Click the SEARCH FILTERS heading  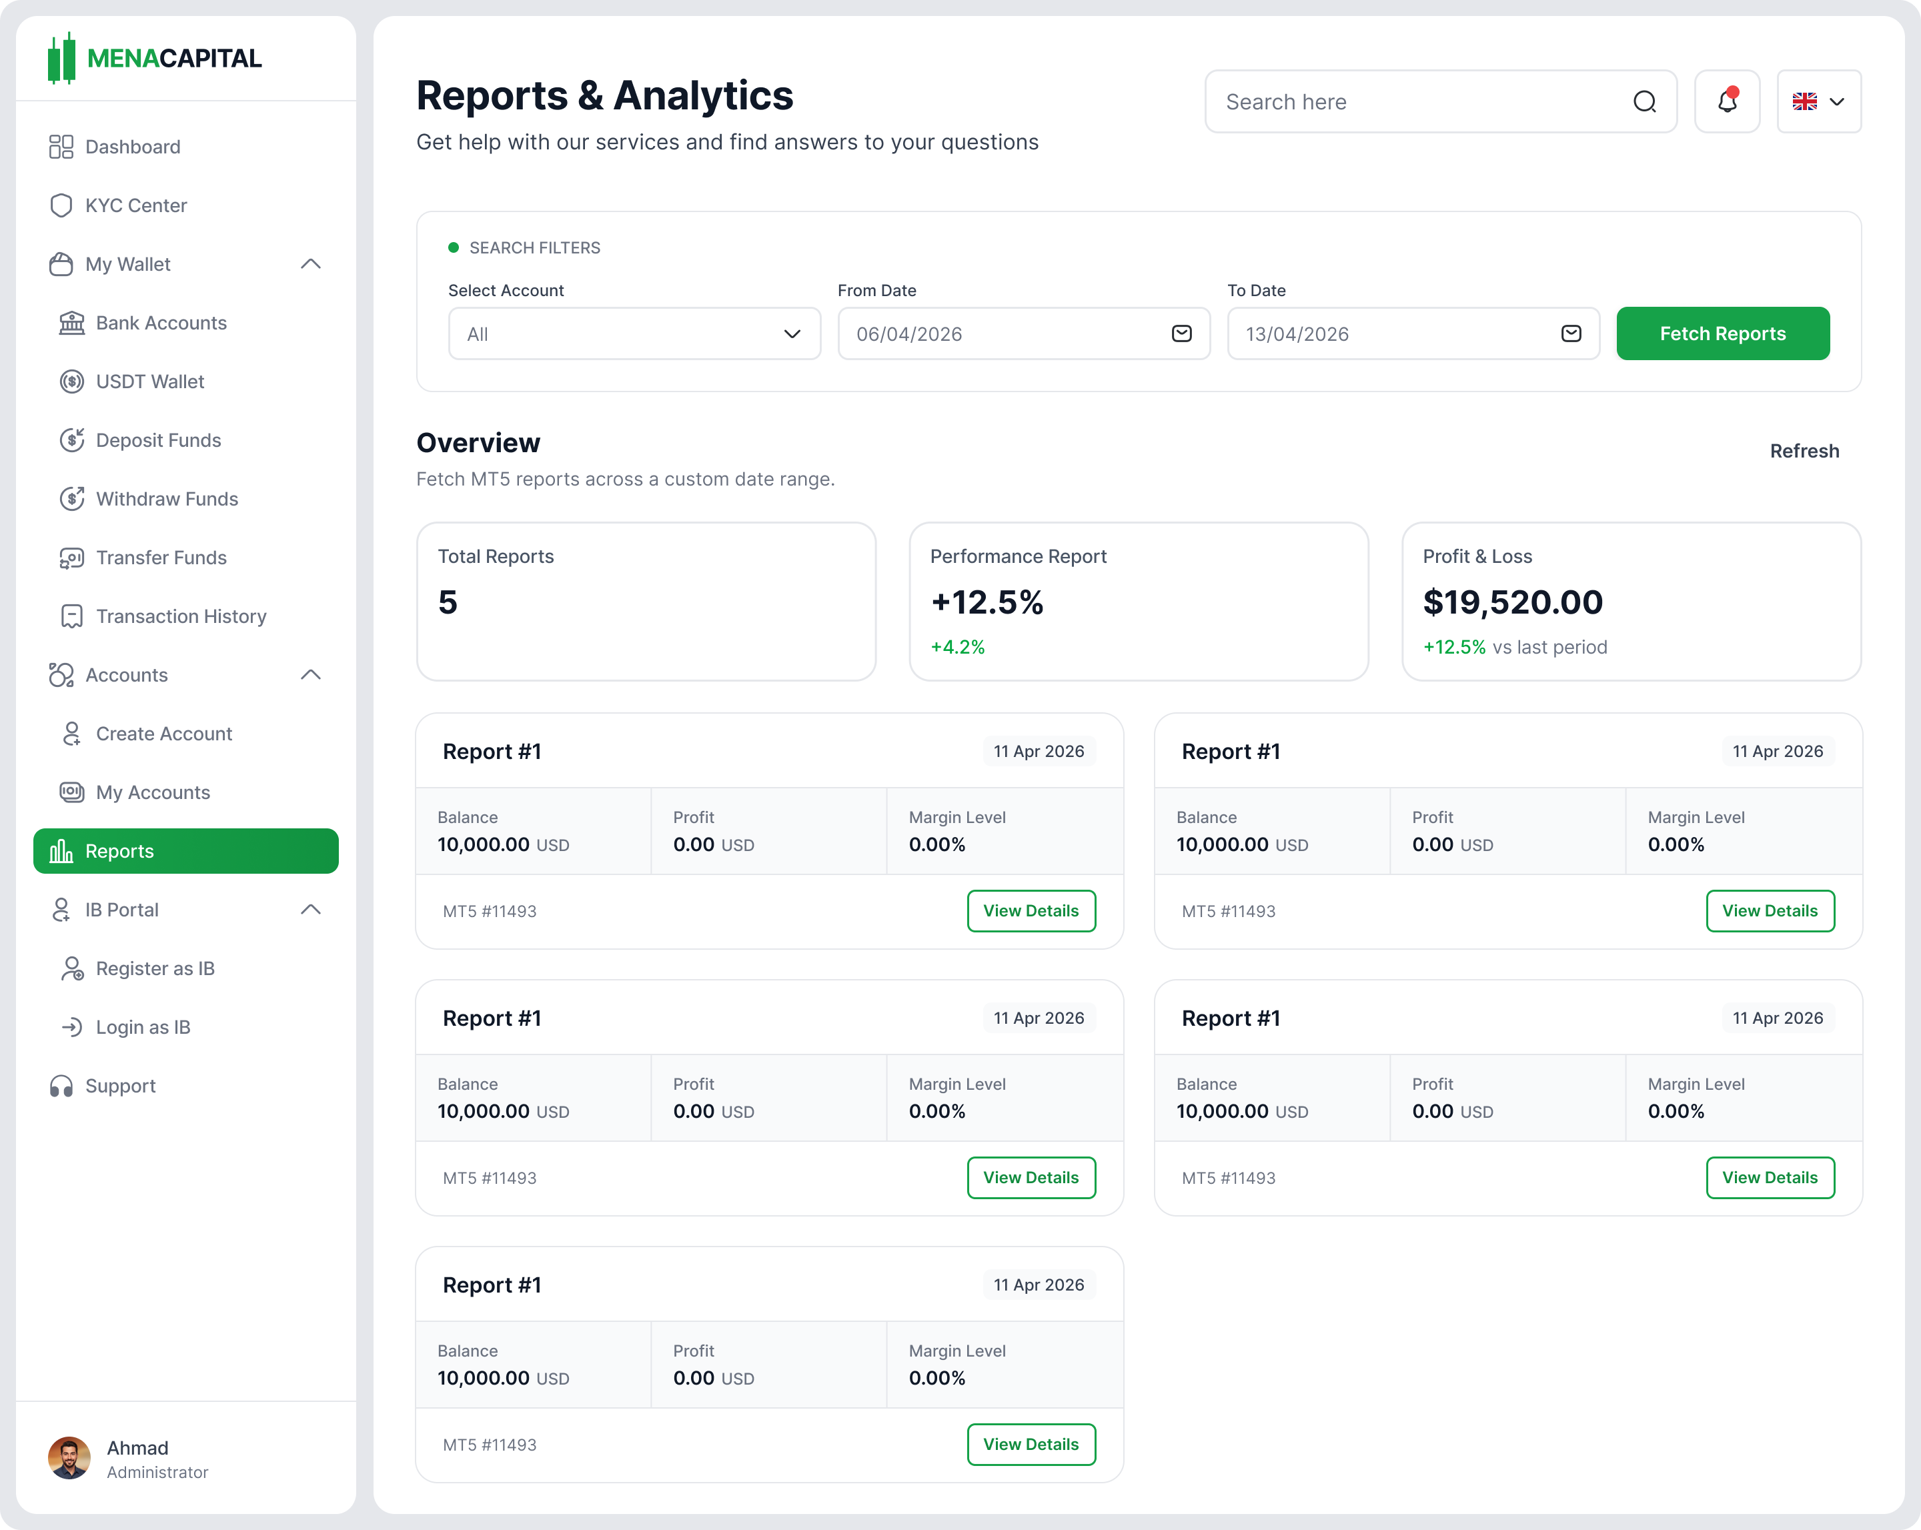[x=534, y=247]
